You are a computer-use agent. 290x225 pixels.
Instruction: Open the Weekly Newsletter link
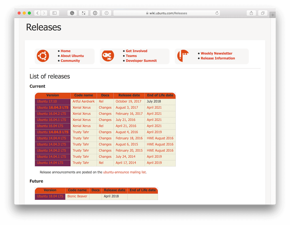(x=217, y=53)
